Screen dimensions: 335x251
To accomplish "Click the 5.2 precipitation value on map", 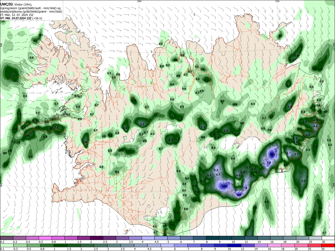I will (x=216, y=170).
